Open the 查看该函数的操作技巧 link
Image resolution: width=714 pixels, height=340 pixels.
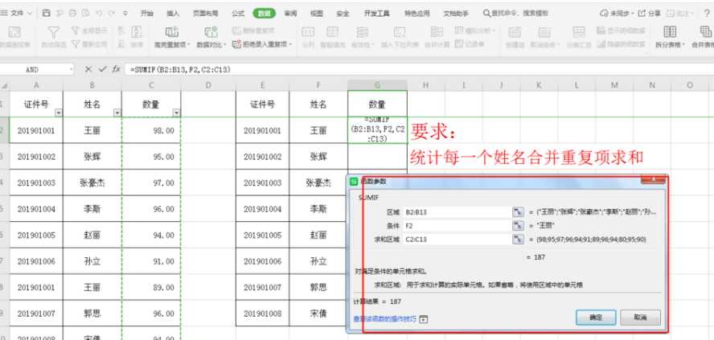[384, 319]
